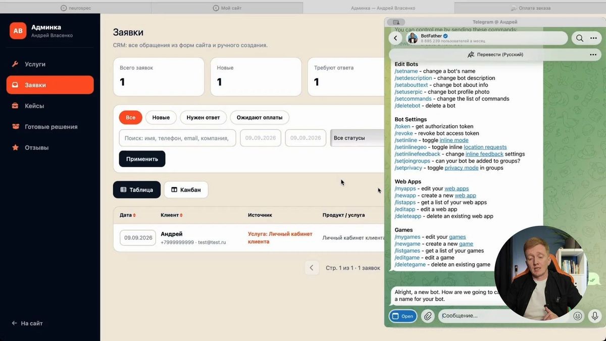Switch to Админка — Андрей Власенко tab
Viewport: 606px width, 341px height.
(x=379, y=8)
